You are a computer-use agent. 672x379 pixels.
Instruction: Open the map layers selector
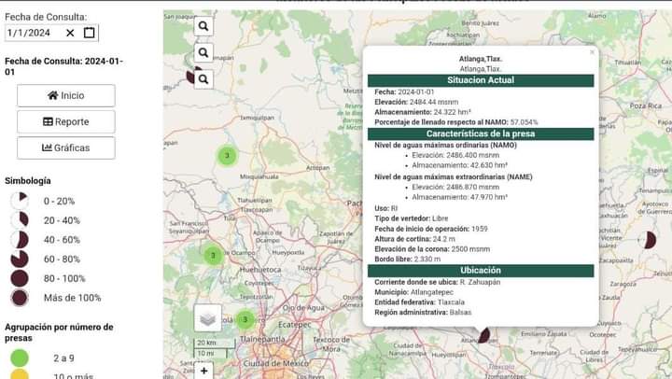(207, 317)
